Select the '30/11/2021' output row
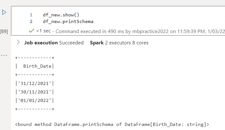Image resolution: width=225 pixels, height=130 pixels. click(x=35, y=92)
